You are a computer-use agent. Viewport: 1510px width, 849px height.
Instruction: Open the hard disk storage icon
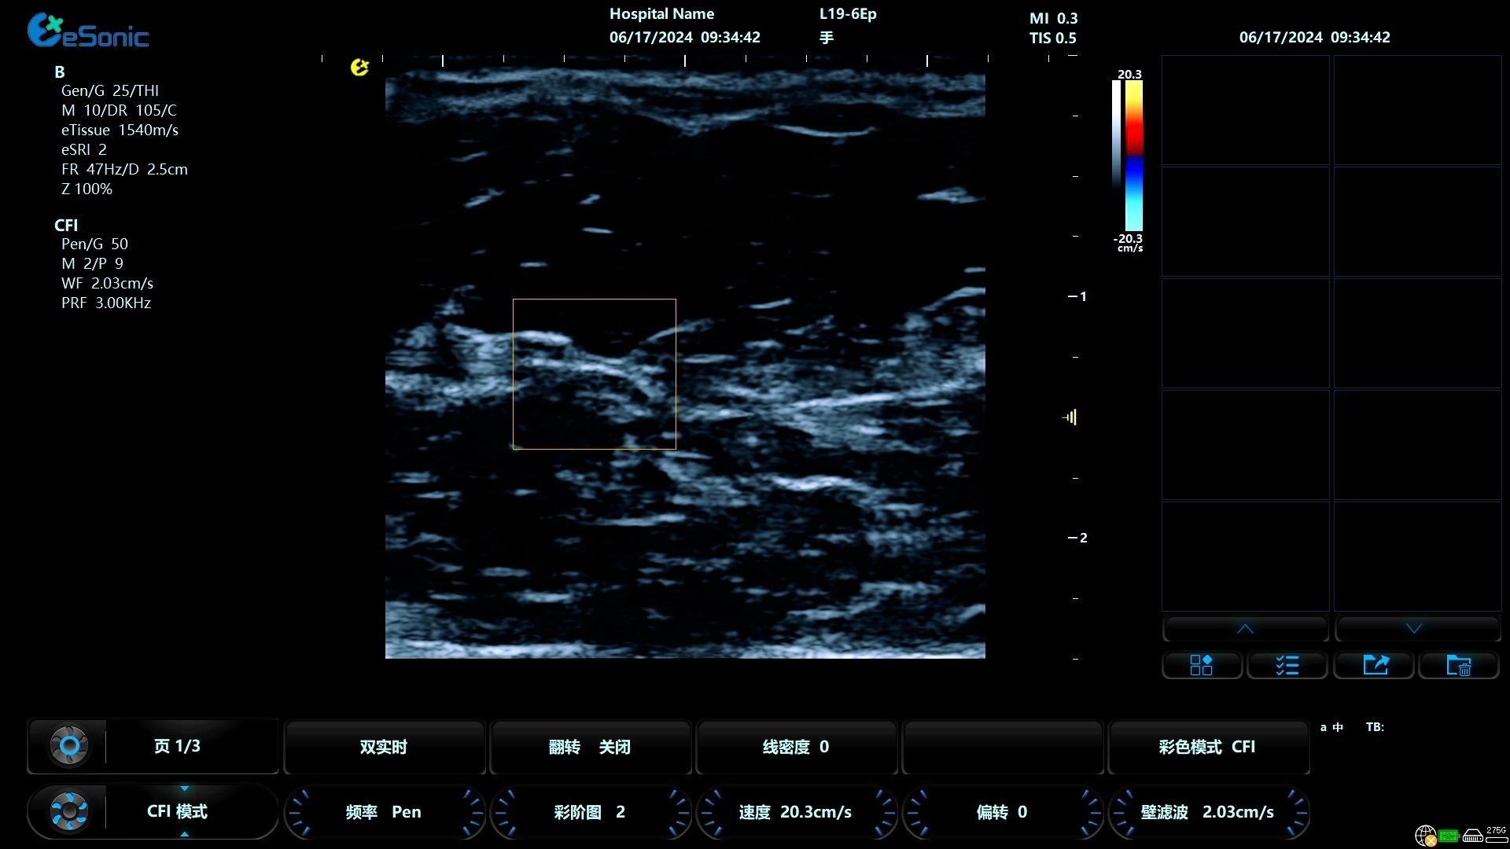(1473, 836)
